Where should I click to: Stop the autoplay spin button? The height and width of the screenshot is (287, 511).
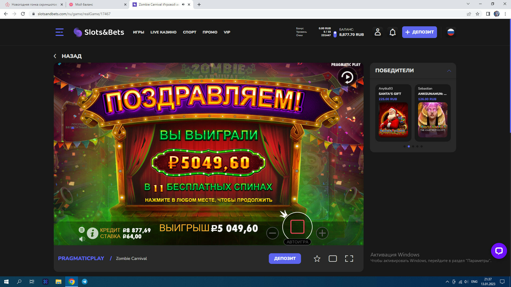297,227
